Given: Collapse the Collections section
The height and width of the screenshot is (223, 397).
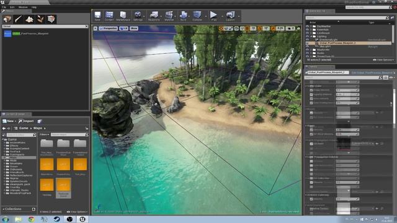Looking at the screenshot, I should click(3, 209).
